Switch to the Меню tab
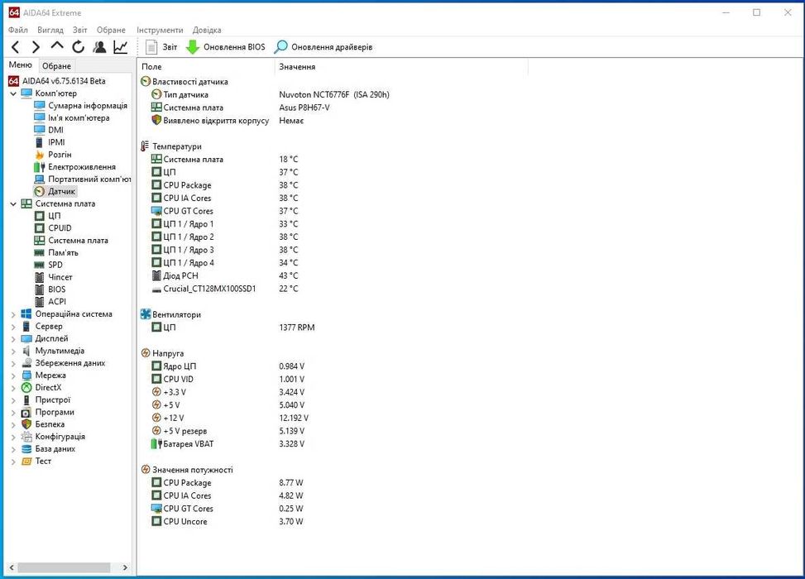This screenshot has width=805, height=579. 21,65
